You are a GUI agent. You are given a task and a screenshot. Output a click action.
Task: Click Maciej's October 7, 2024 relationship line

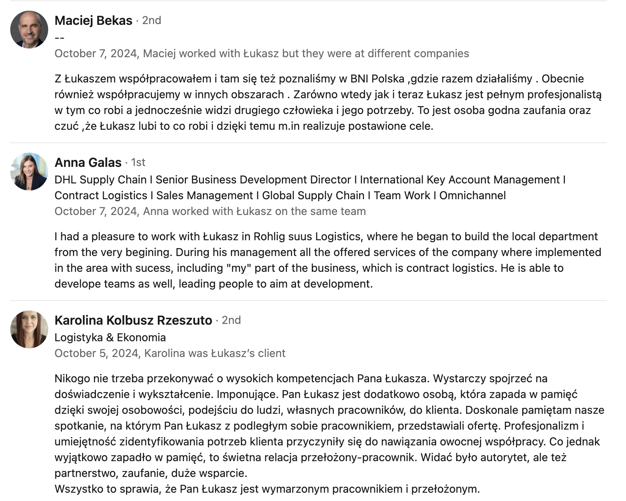pyautogui.click(x=262, y=54)
